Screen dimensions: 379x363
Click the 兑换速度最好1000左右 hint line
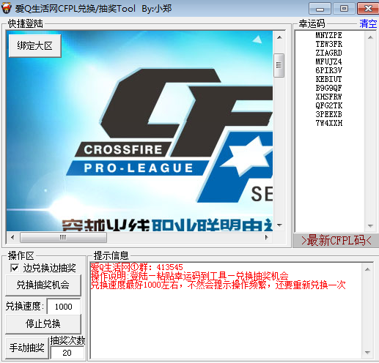(218, 285)
